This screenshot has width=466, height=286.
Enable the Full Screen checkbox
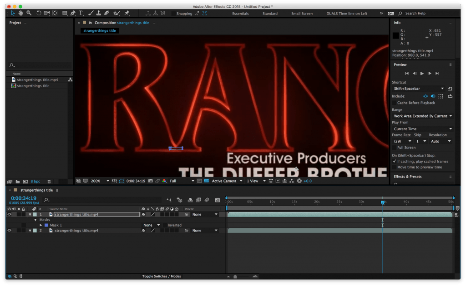[x=395, y=148]
